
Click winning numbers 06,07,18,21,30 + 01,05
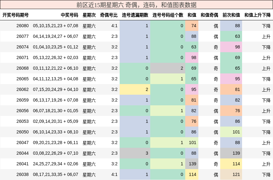point(56,111)
